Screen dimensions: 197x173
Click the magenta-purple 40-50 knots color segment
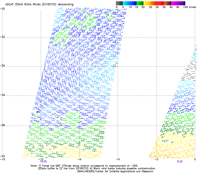pos(178,3)
